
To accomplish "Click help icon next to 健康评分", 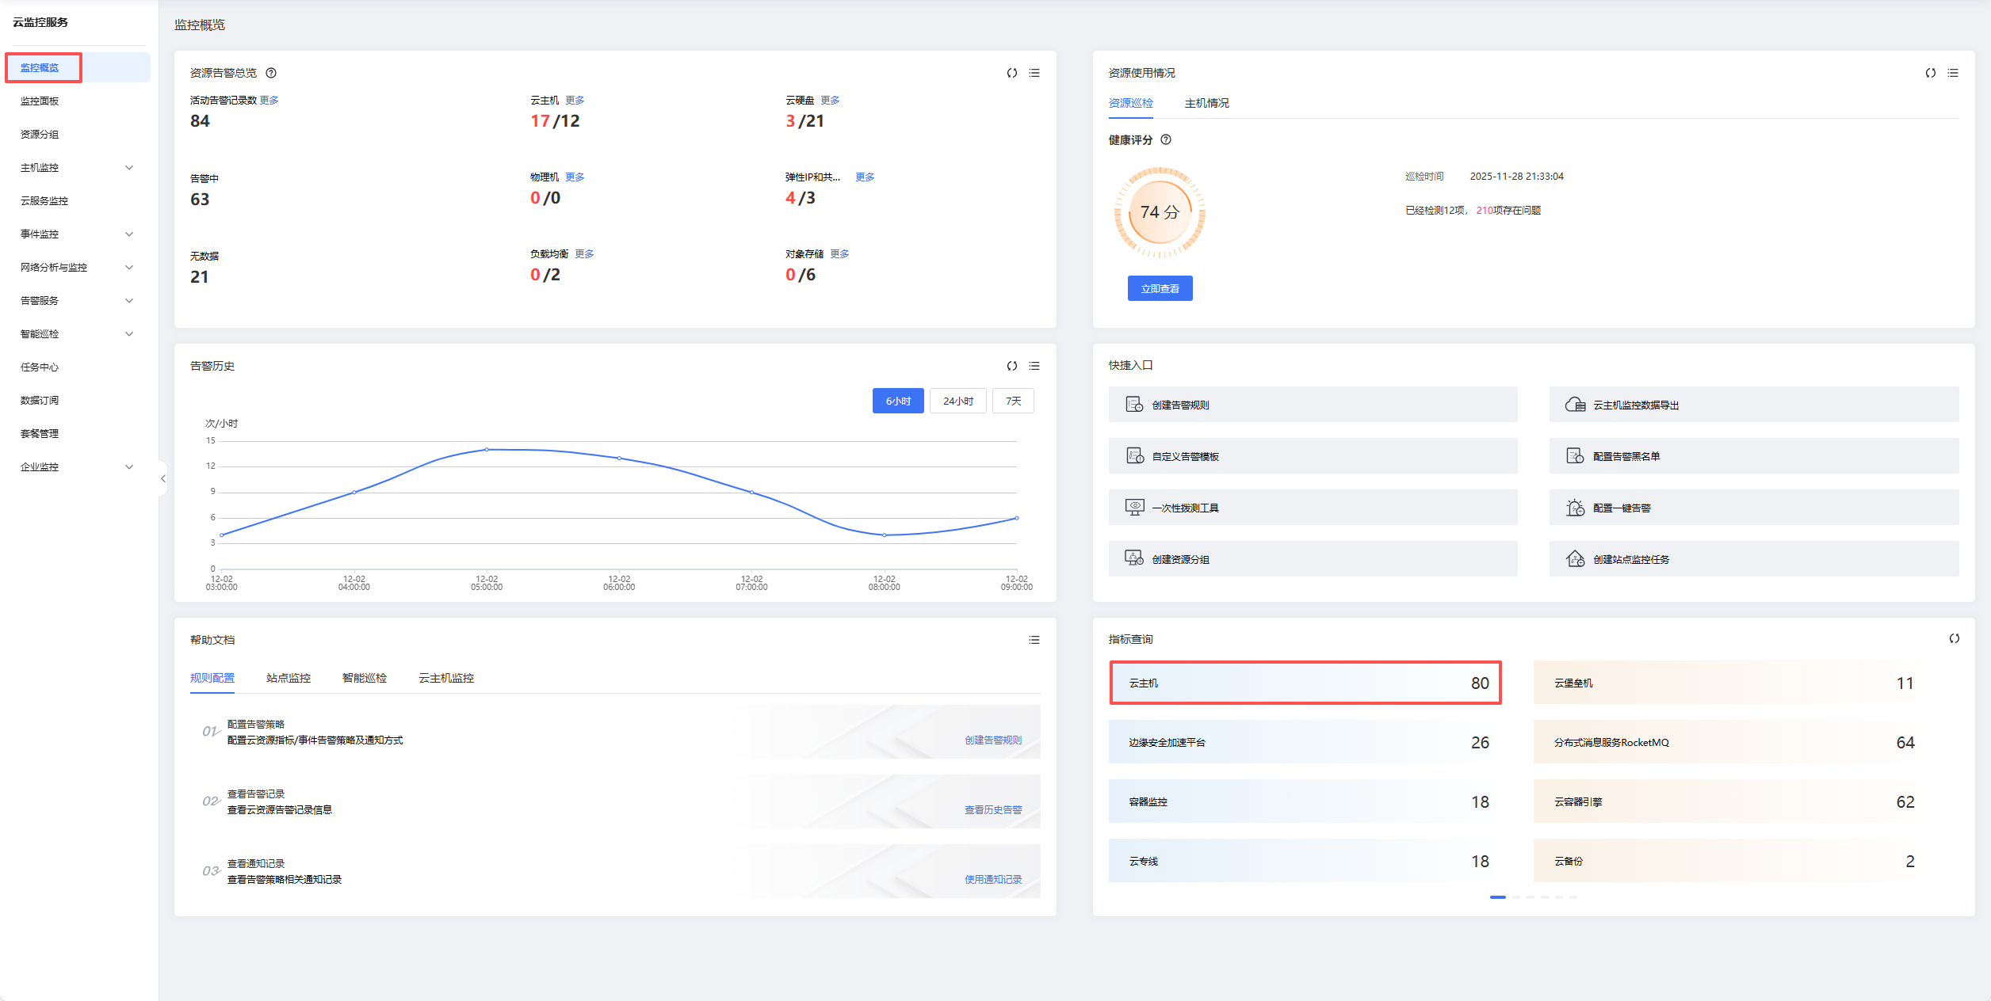I will (1166, 140).
